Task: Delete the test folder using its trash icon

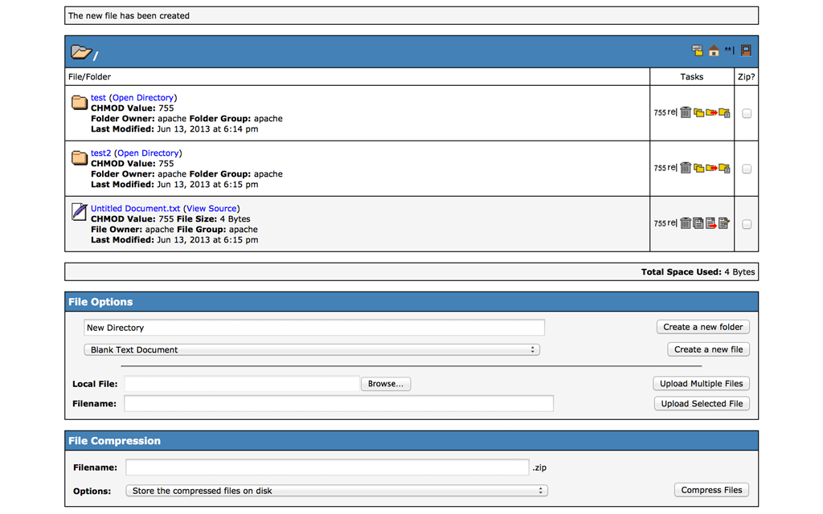Action: (686, 112)
